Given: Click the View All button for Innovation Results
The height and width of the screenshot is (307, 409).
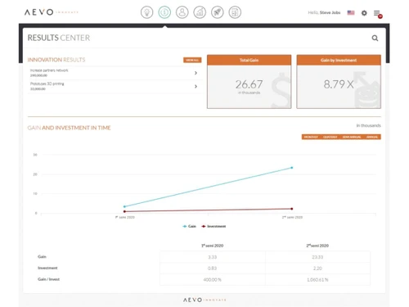Looking at the screenshot, I should point(192,60).
